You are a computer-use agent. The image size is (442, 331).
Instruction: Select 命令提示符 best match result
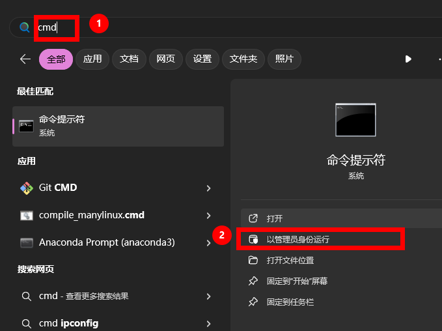(x=118, y=126)
